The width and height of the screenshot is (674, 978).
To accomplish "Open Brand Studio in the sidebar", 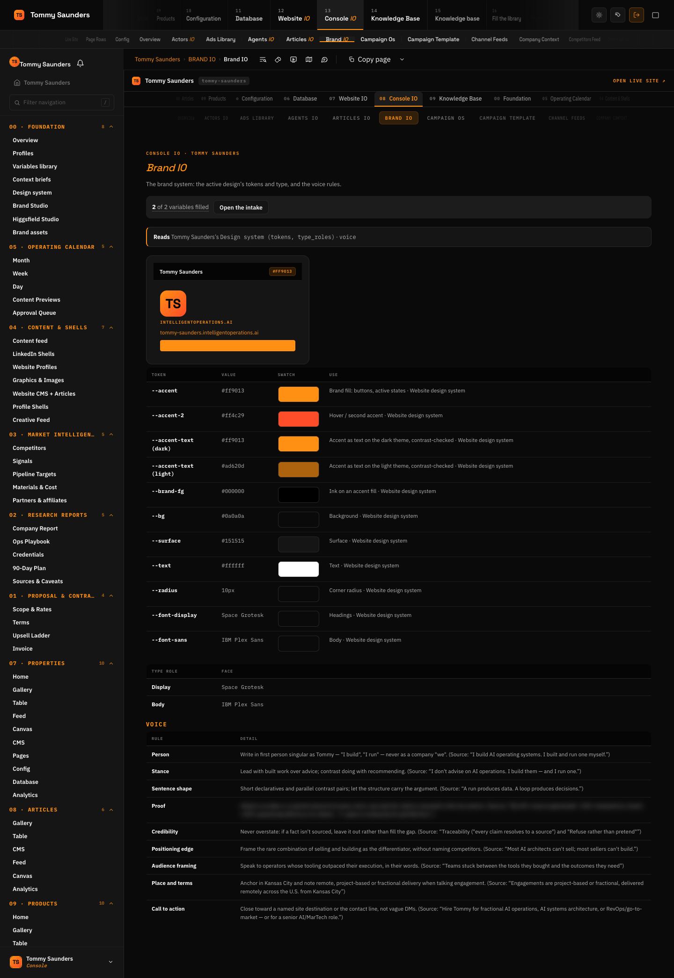I will click(x=30, y=206).
